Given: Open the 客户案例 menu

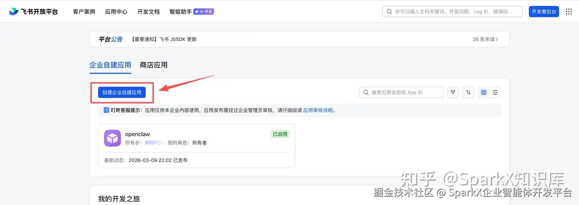Looking at the screenshot, I should (84, 12).
